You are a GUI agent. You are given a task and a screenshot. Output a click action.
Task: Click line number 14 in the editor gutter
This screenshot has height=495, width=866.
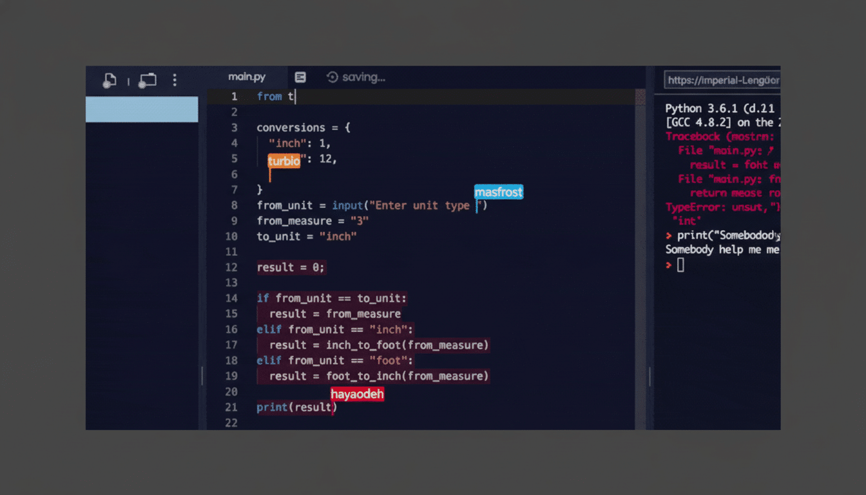click(231, 298)
